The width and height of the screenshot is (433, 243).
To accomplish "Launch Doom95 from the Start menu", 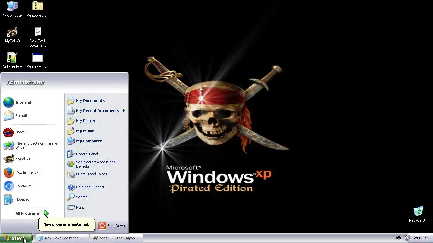I will [x=32, y=132].
